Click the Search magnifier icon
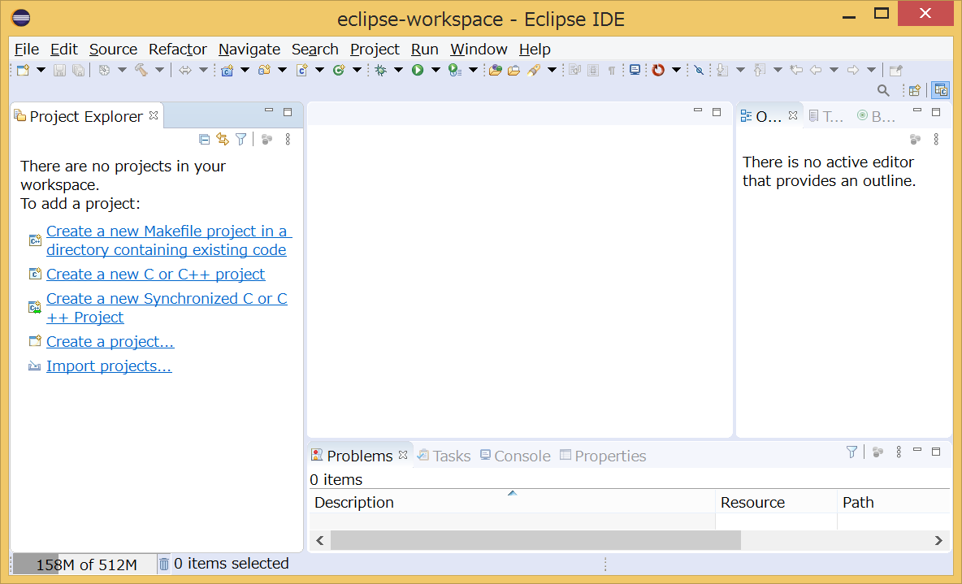The height and width of the screenshot is (584, 962). pos(884,89)
